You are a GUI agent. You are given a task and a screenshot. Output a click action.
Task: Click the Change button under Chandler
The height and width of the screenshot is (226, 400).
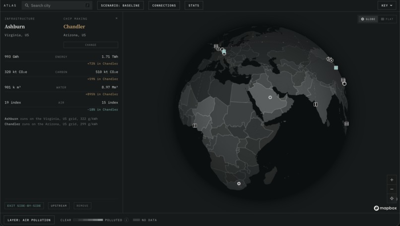90,45
